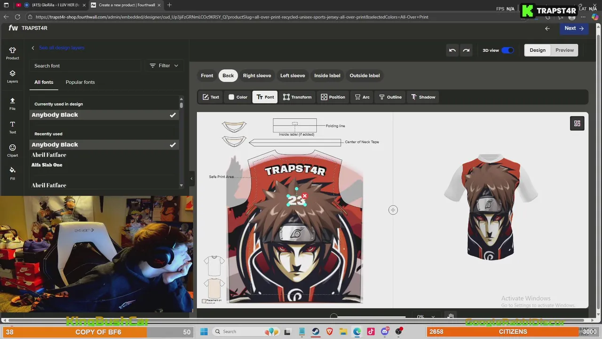Open the Product panel in sidebar
The width and height of the screenshot is (602, 339).
click(x=13, y=53)
